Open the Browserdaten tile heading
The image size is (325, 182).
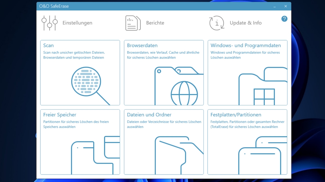tap(142, 45)
